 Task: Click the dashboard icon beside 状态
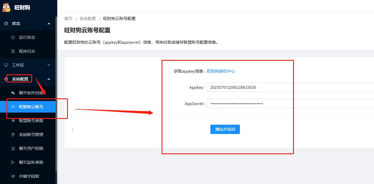(x=6, y=23)
